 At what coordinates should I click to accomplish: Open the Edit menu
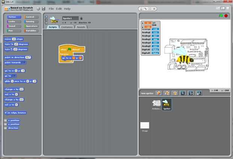[x=59, y=9]
